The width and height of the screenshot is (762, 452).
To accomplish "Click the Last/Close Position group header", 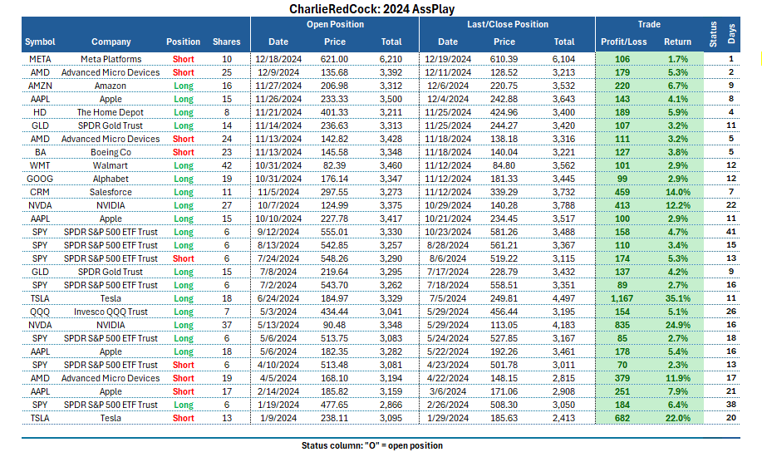I will (508, 24).
